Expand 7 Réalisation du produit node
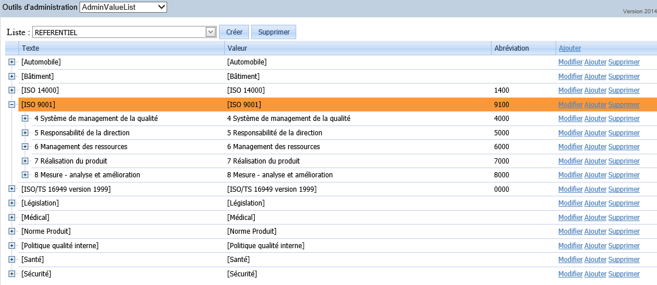Viewport: 657px width, 285px height. tap(25, 161)
